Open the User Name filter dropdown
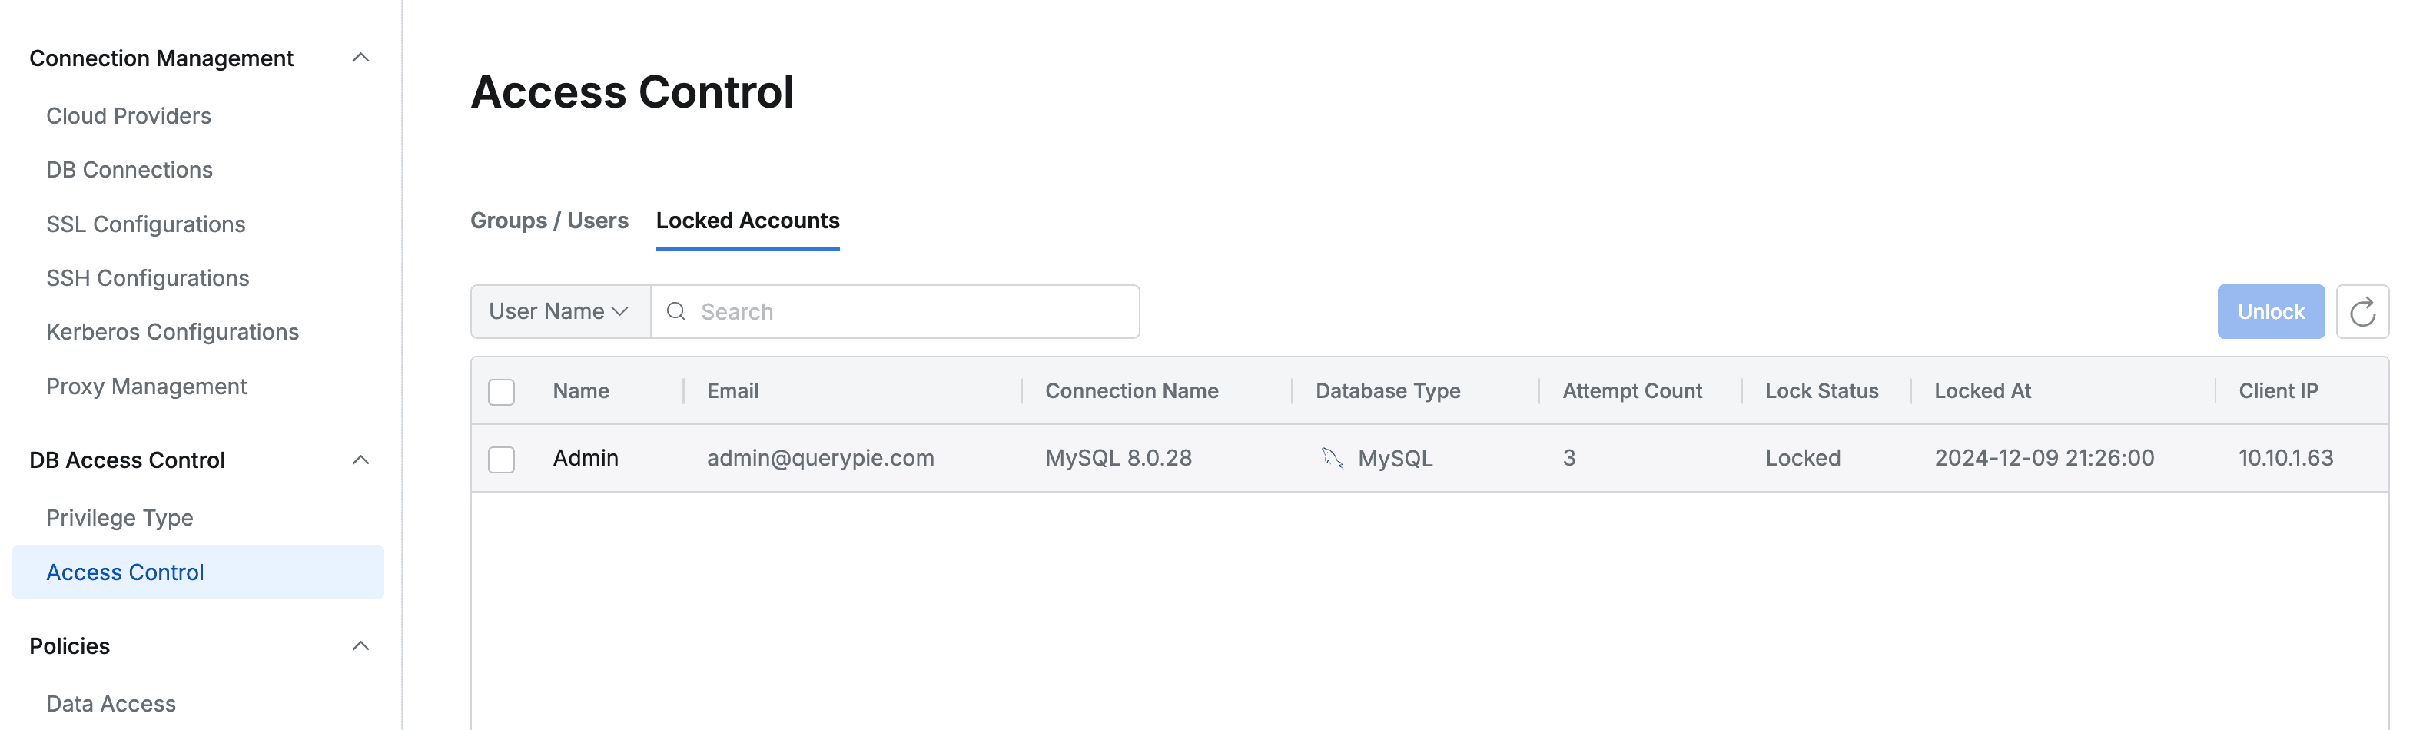The width and height of the screenshot is (2433, 730). tap(558, 310)
